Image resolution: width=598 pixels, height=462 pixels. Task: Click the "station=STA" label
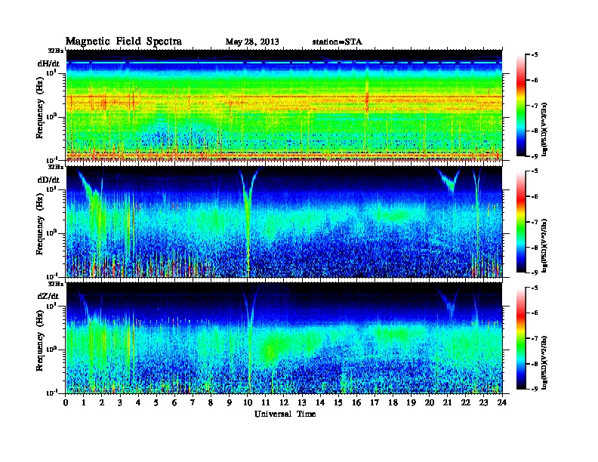tap(338, 42)
